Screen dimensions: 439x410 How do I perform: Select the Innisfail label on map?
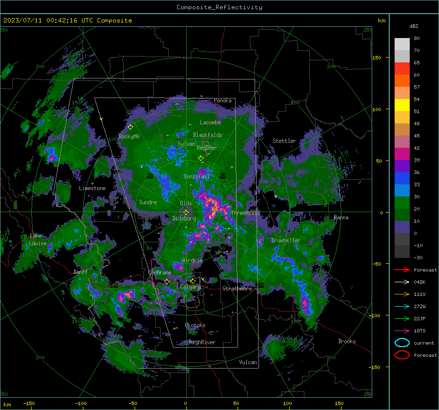(x=197, y=176)
